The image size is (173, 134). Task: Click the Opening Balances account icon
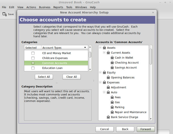tap(108, 77)
